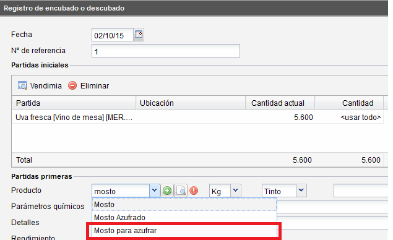Open the Tinto type dropdown

(301, 191)
